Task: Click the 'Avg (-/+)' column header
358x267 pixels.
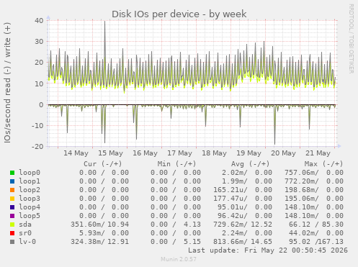Action: 251,164
